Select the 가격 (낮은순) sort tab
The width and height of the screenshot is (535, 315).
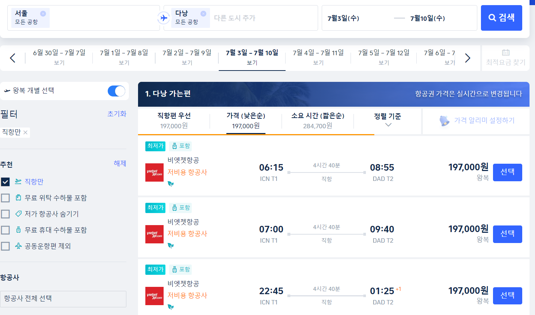coord(246,121)
